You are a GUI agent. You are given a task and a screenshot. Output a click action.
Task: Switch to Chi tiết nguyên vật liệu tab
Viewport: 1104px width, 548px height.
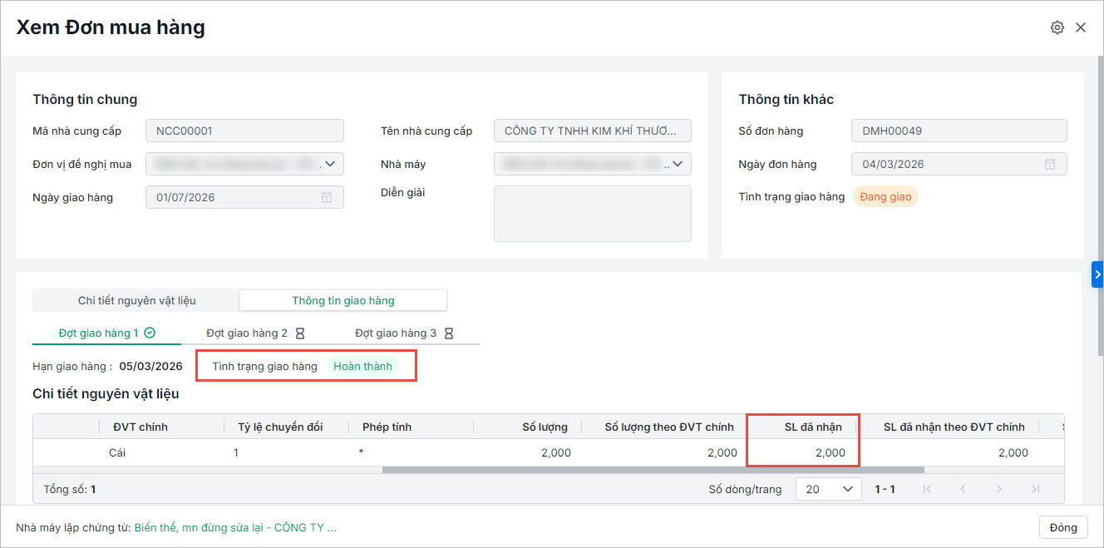click(x=137, y=300)
